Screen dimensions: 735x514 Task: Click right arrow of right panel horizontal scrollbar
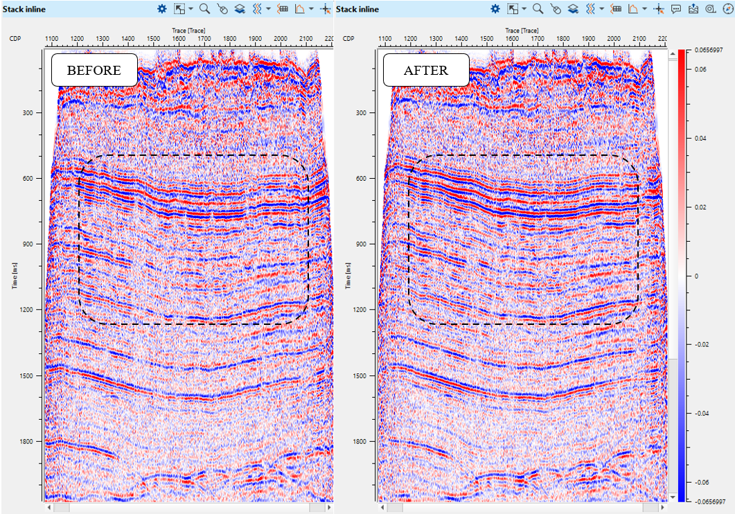[662, 508]
